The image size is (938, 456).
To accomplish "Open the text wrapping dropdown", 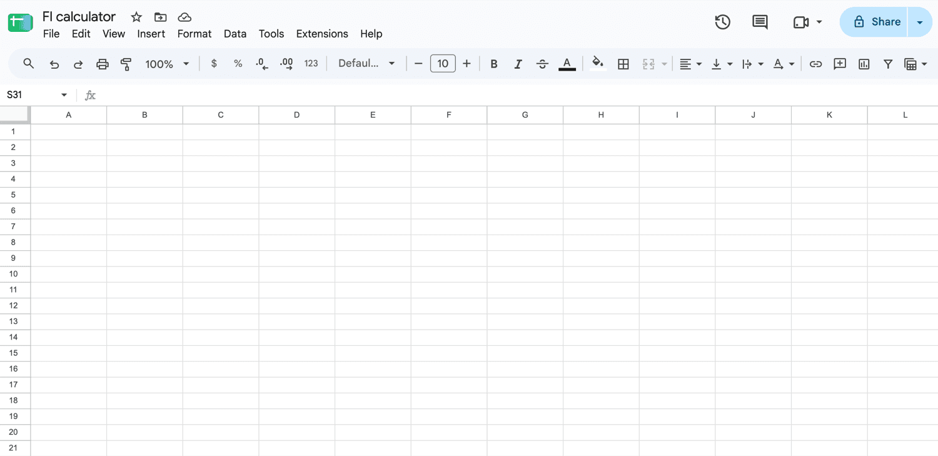I will click(752, 64).
